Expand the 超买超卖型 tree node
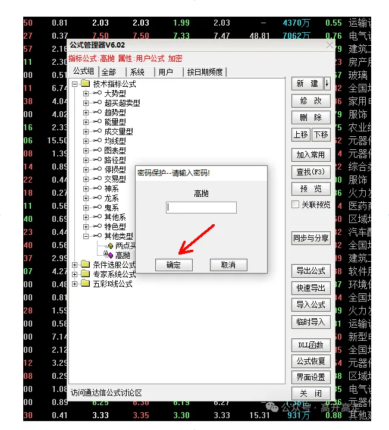This screenshot has width=389, height=430. (86, 103)
